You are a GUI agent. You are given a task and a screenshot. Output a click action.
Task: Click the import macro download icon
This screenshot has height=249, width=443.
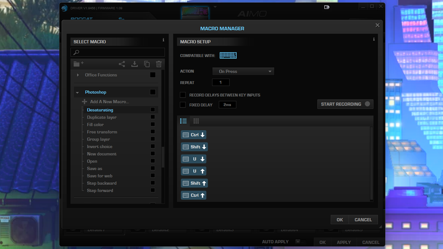point(135,64)
